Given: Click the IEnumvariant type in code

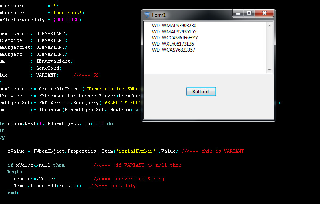Looking at the screenshot, I should click(x=53, y=61).
